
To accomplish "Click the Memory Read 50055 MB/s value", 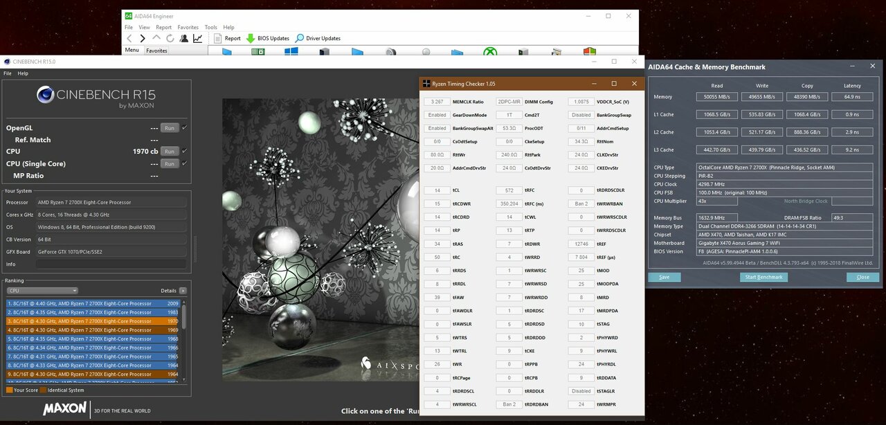I will (x=716, y=97).
